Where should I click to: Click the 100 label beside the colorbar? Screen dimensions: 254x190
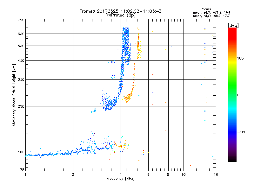pyautogui.click(x=241, y=58)
